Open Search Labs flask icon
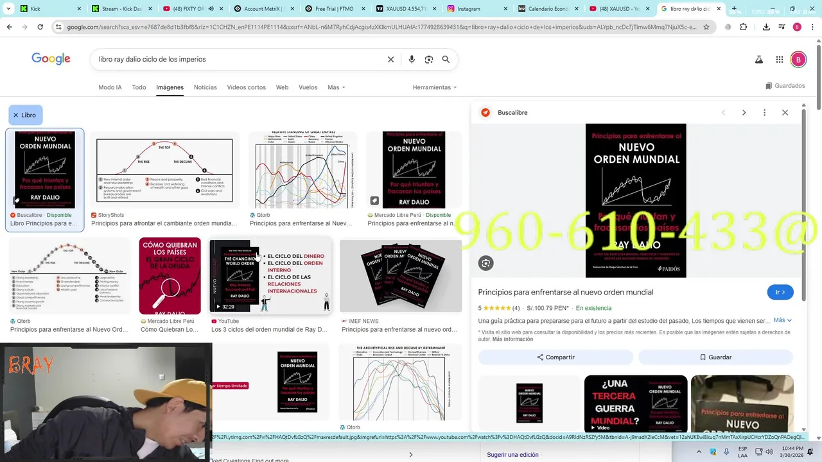The width and height of the screenshot is (822, 462). 758,60
